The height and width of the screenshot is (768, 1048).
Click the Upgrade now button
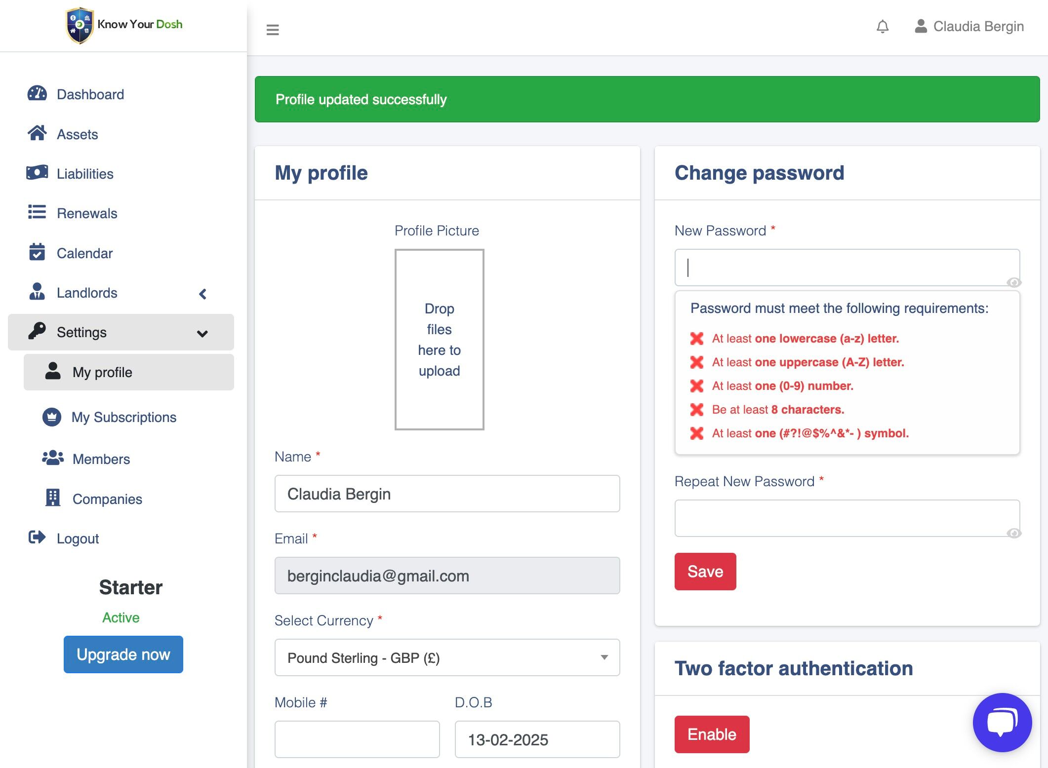(123, 654)
